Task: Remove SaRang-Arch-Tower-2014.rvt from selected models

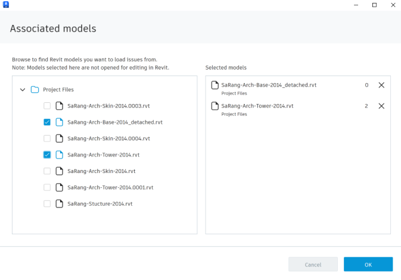Action: pos(381,106)
